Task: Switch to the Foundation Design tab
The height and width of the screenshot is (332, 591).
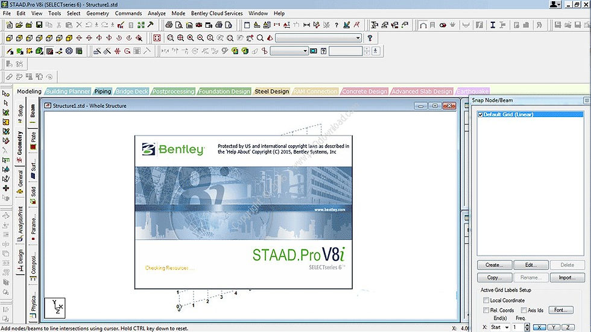Action: (x=224, y=92)
